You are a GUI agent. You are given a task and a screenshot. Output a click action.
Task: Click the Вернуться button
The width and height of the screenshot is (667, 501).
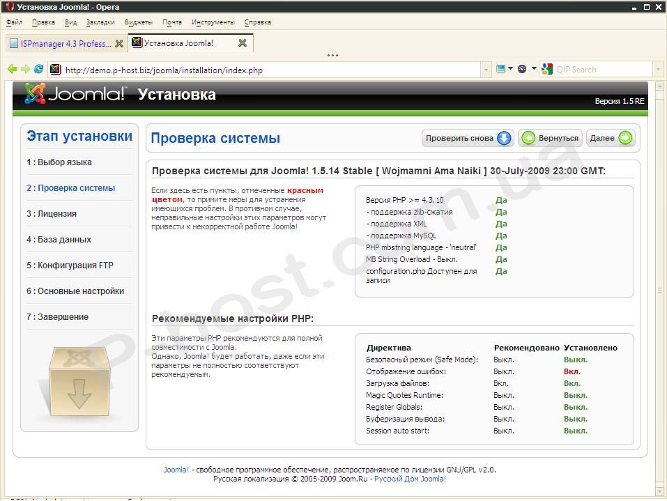tap(550, 138)
